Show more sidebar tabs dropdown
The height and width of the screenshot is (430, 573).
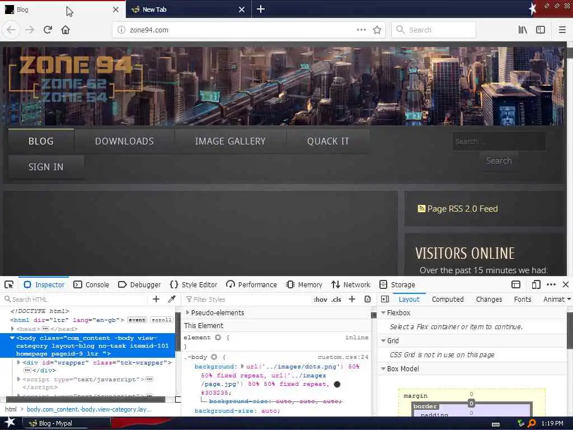(x=569, y=299)
